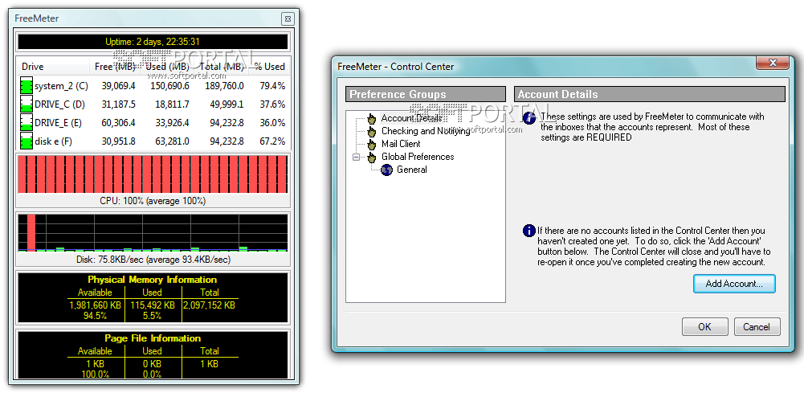Click the Checking and Notifying hand icon
804x397 pixels.
point(372,131)
